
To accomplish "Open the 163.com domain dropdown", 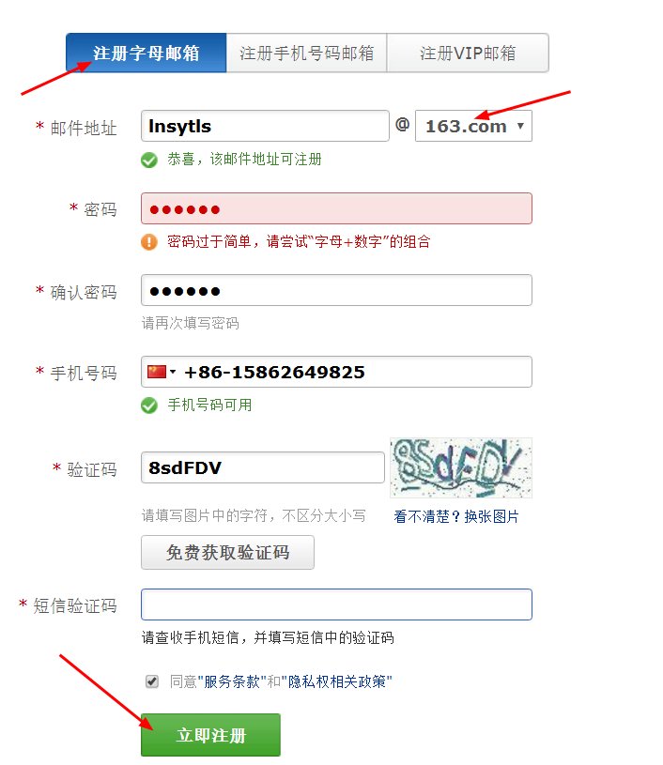I will click(473, 126).
